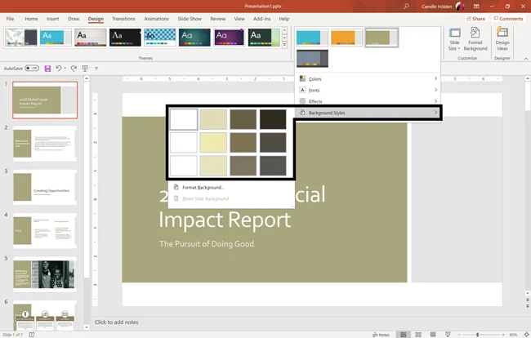
Task: Expand the Fonts submenu arrow
Action: coord(435,90)
